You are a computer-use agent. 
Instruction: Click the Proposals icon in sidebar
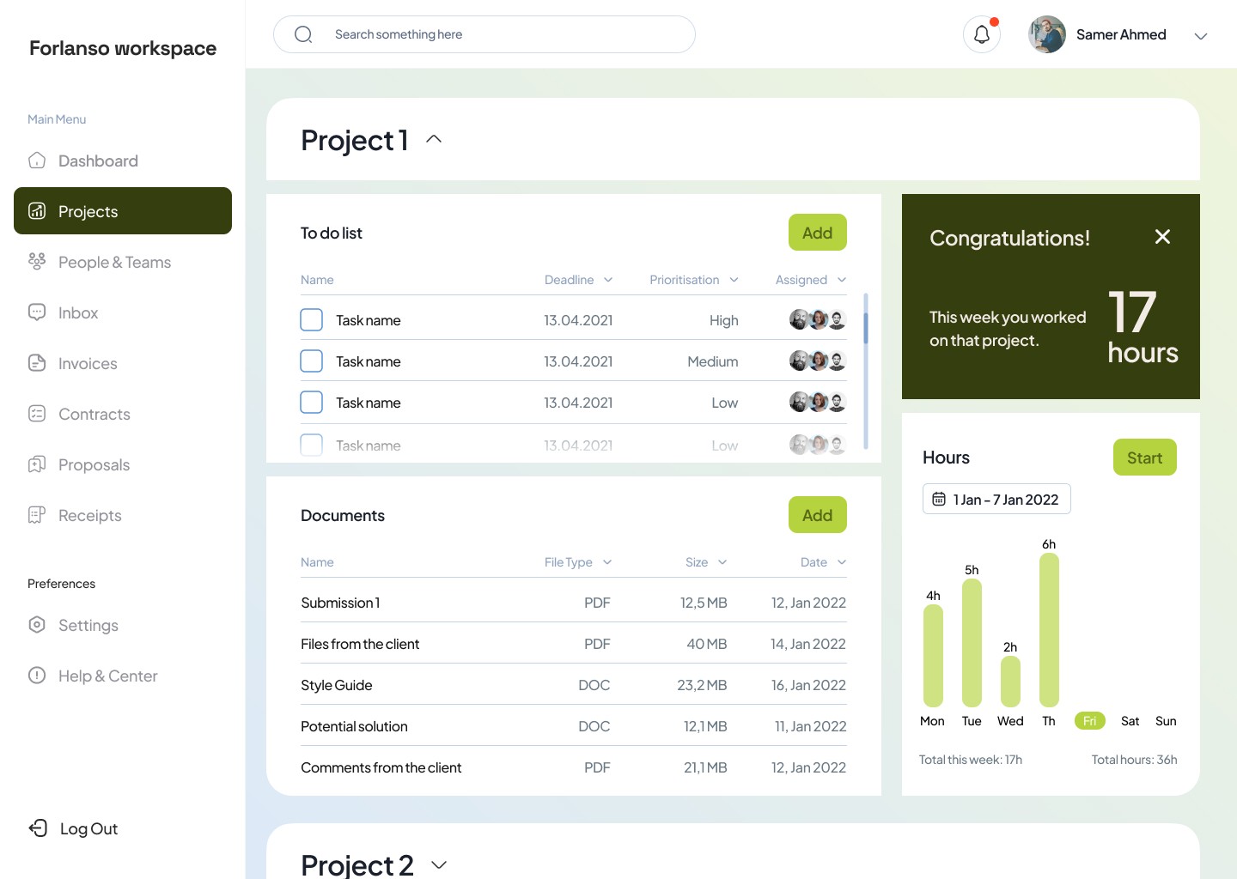tap(37, 464)
